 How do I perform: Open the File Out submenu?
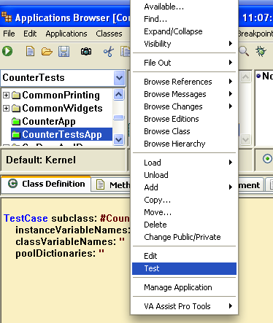coord(184,63)
